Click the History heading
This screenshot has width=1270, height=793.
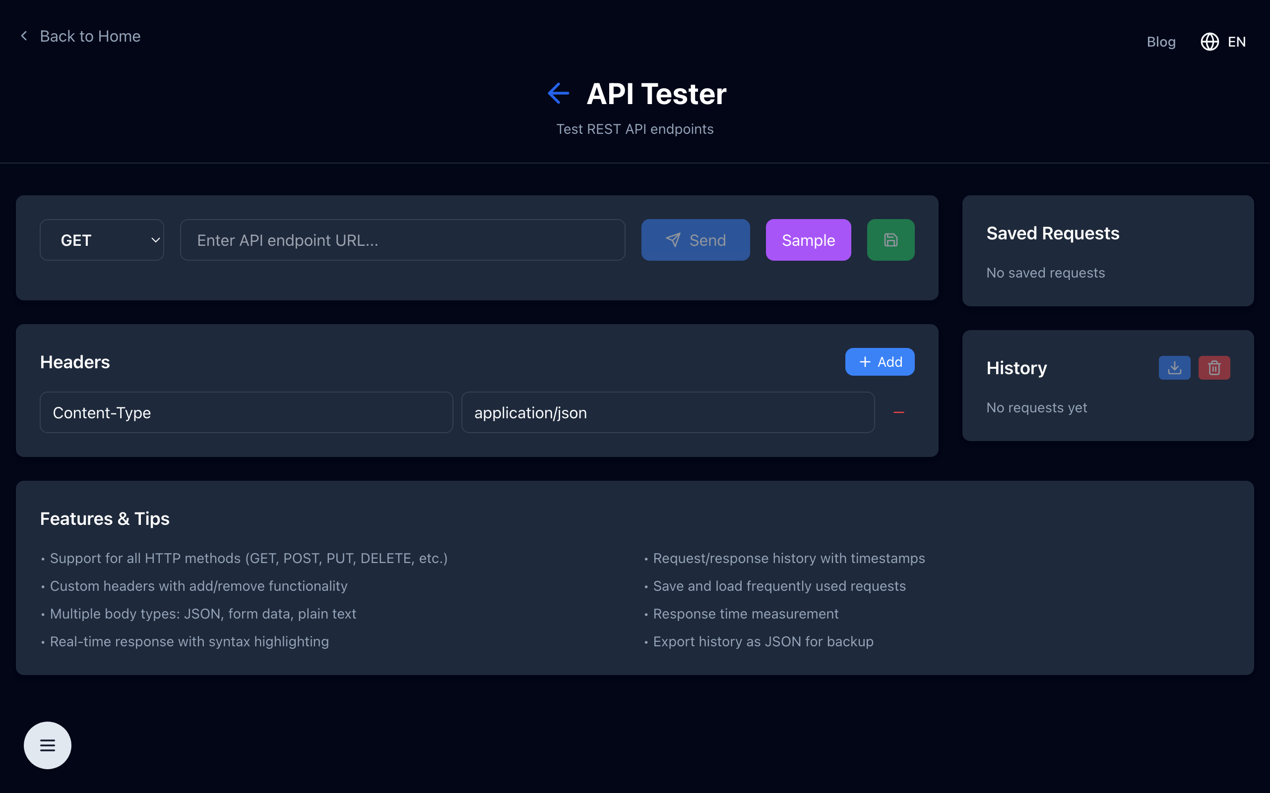click(1016, 368)
